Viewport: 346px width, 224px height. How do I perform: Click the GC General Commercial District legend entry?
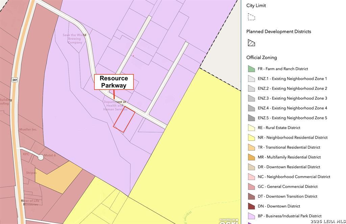(x=288, y=187)
